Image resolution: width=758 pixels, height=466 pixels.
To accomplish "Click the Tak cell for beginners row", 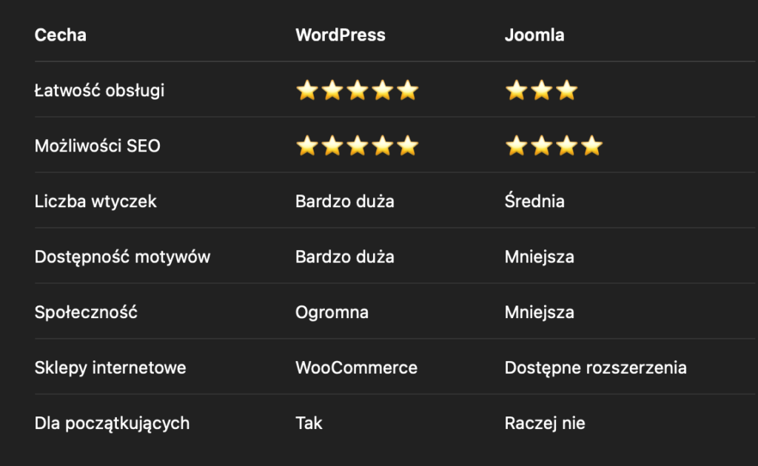I will pos(309,424).
